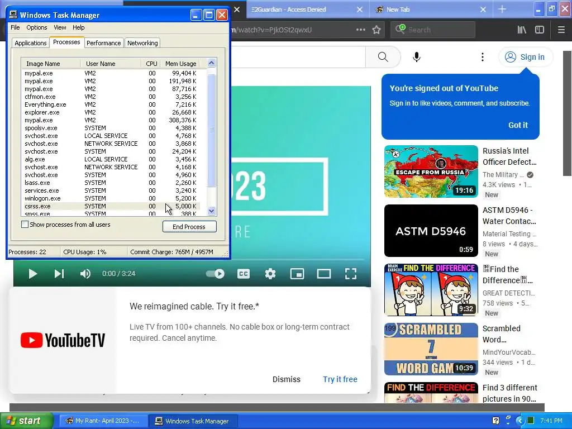Click the End Process button
This screenshot has height=429, width=572.
coord(189,227)
